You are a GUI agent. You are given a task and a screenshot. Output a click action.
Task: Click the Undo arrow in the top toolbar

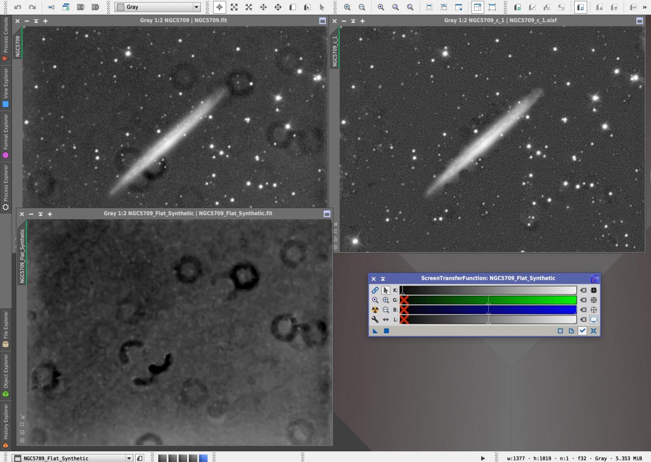18,7
